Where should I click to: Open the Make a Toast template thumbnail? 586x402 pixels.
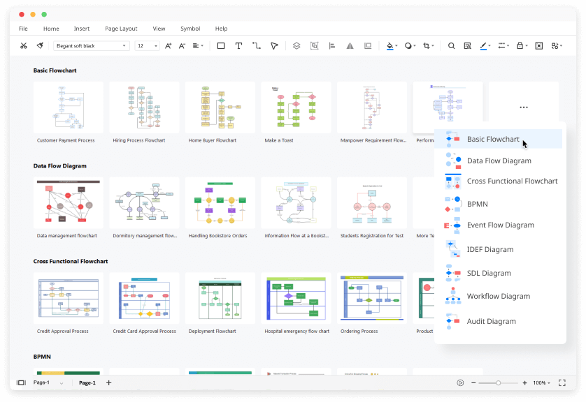coord(296,107)
